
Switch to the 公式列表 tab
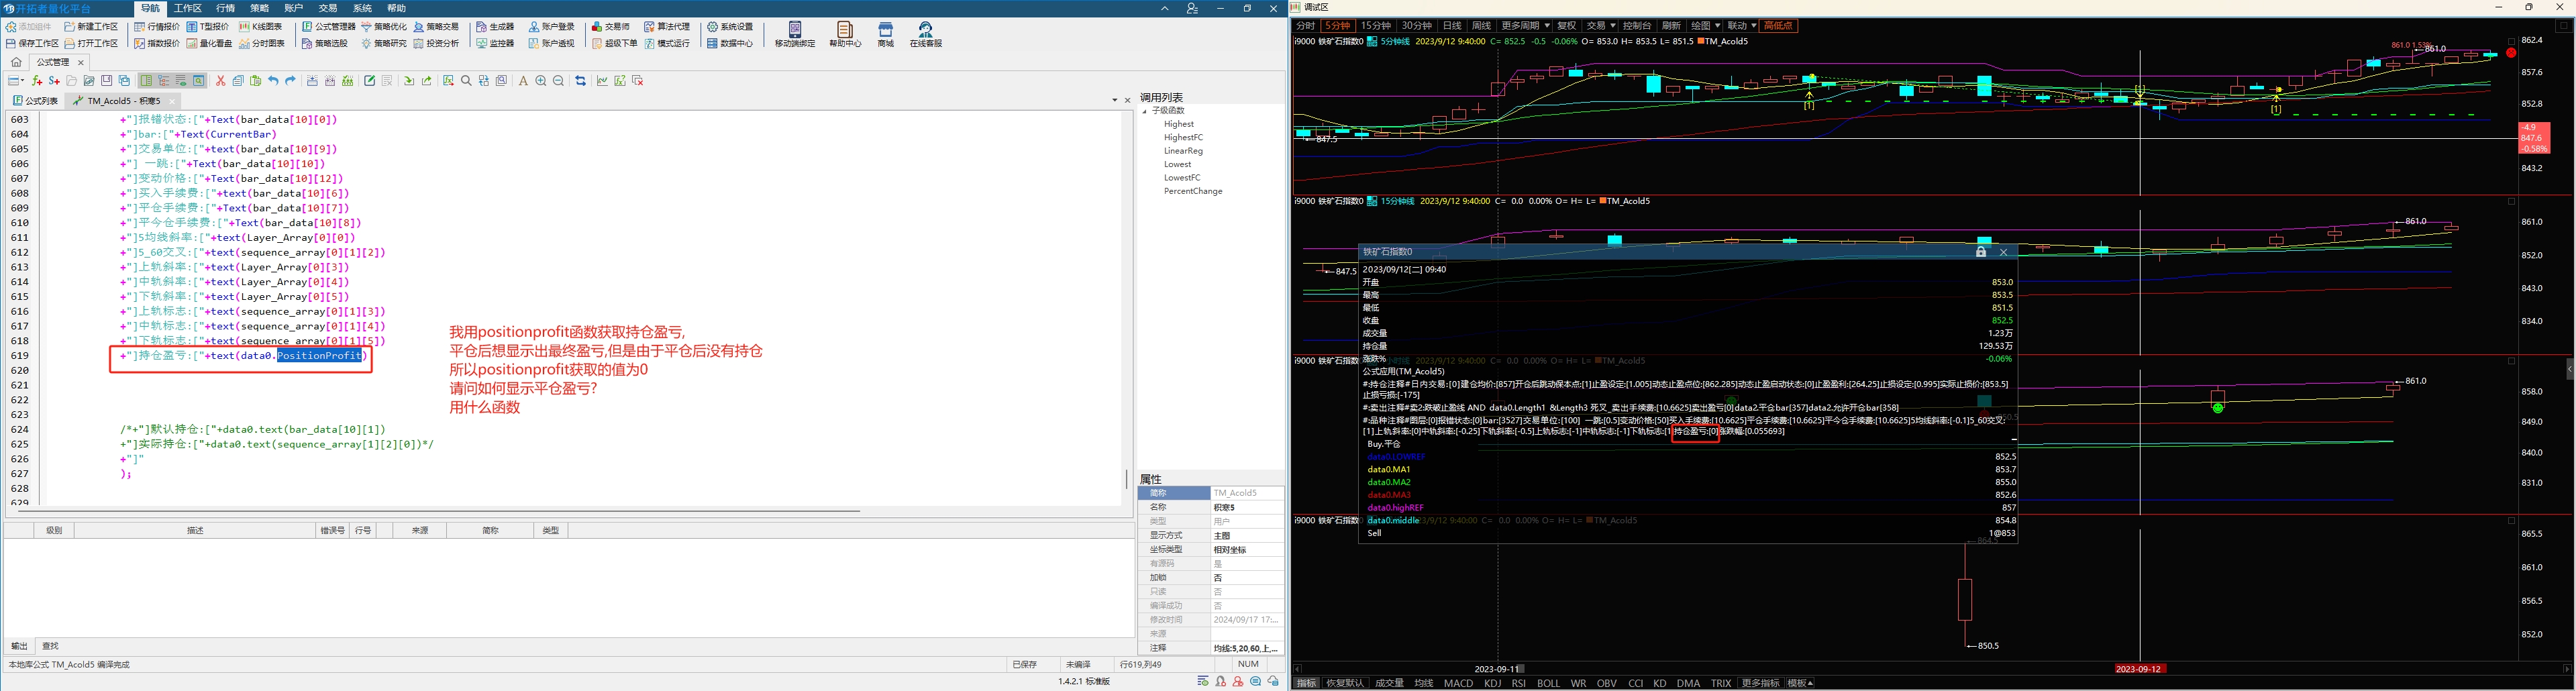click(36, 101)
